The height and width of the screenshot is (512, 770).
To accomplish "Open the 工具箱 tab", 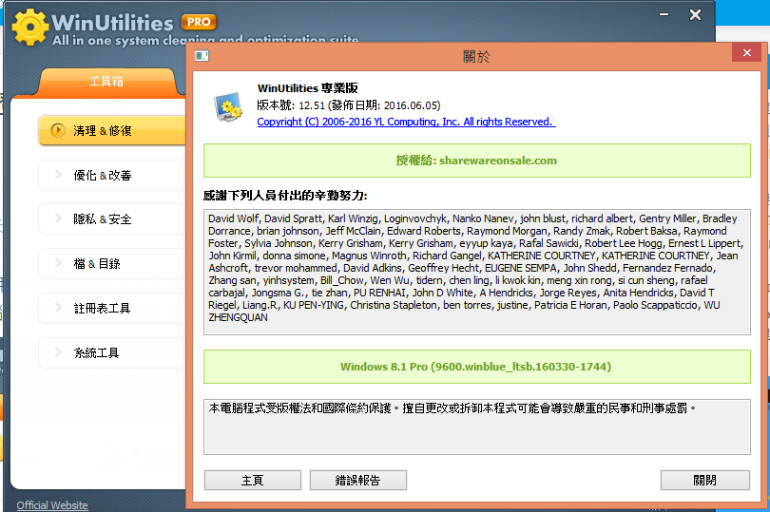I will tap(106, 82).
